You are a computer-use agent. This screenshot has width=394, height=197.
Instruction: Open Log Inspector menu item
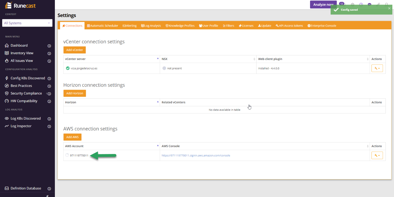tap(21, 126)
